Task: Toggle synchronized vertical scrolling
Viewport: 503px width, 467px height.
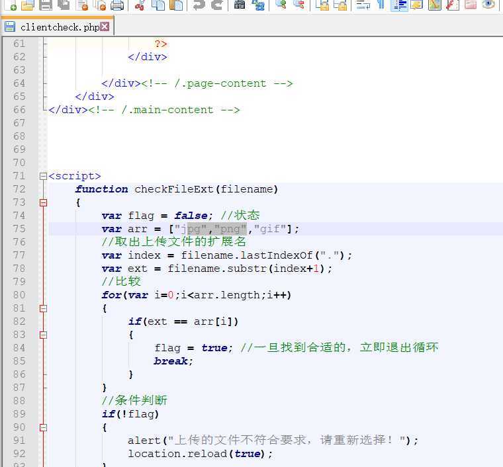Action: click(x=322, y=5)
